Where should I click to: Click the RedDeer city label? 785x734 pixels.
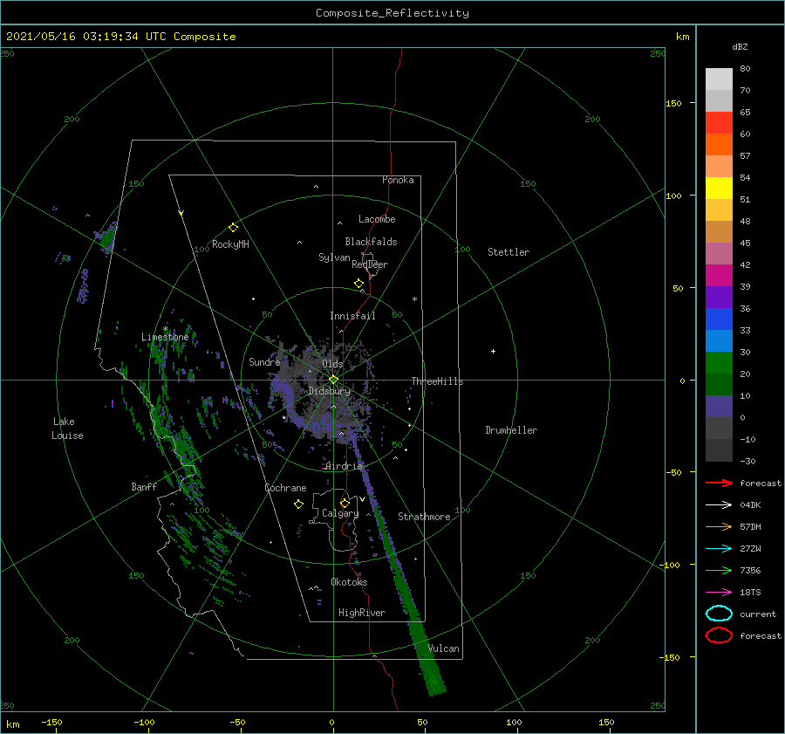point(370,264)
